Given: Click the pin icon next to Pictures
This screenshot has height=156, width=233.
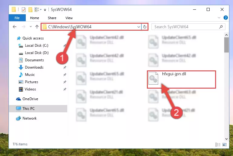Looking at the screenshot, I should (x=65, y=82).
